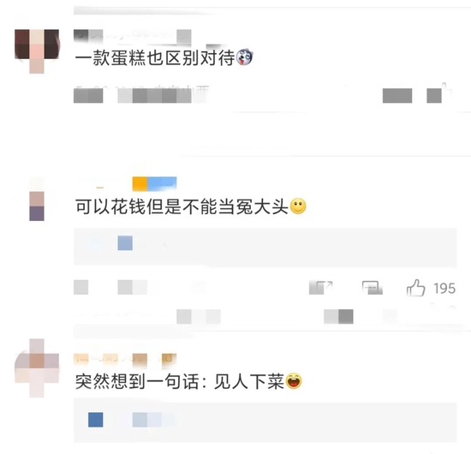Screen dimensions: 471x454
Task: Tap the 195 like count
Action: [x=444, y=288]
